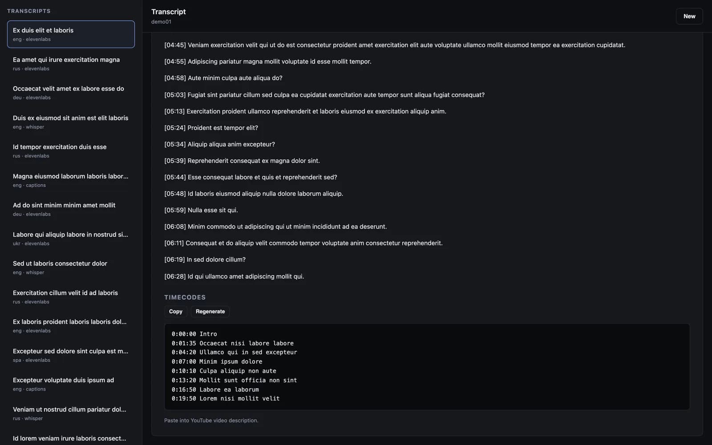The height and width of the screenshot is (445, 712).
Task: Select Sed ut laboris consectetur dolor
Action: coord(71,267)
